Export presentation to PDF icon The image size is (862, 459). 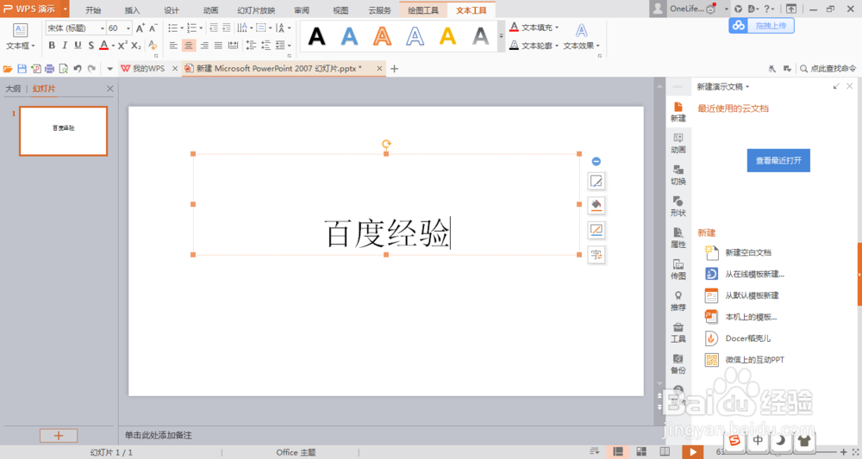(35, 69)
